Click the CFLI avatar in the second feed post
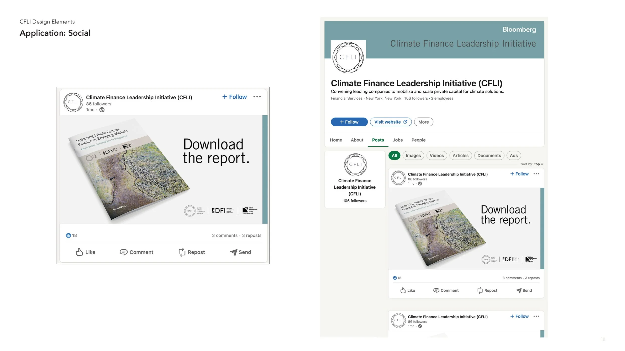The image size is (625, 351). coord(398,320)
